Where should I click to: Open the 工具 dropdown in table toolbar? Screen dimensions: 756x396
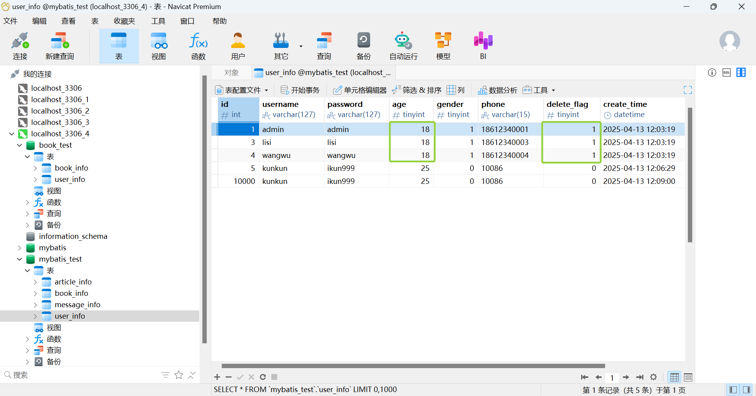click(x=539, y=90)
